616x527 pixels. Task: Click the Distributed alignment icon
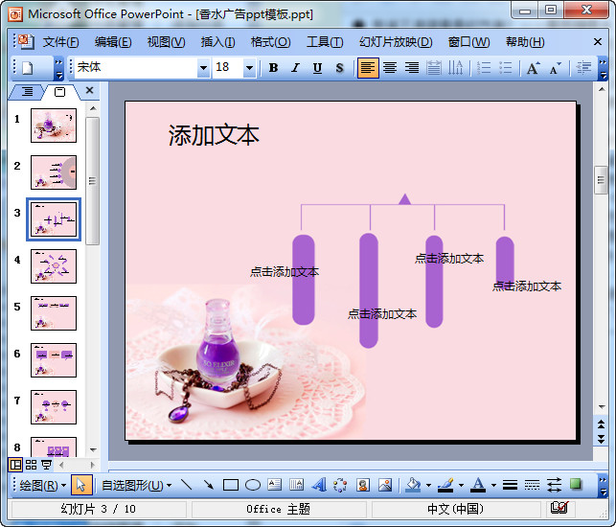pyautogui.click(x=434, y=68)
